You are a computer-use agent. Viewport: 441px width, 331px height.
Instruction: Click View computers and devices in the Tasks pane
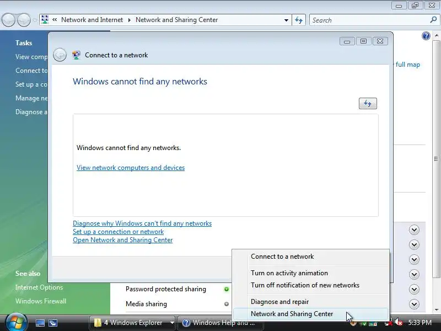point(31,57)
